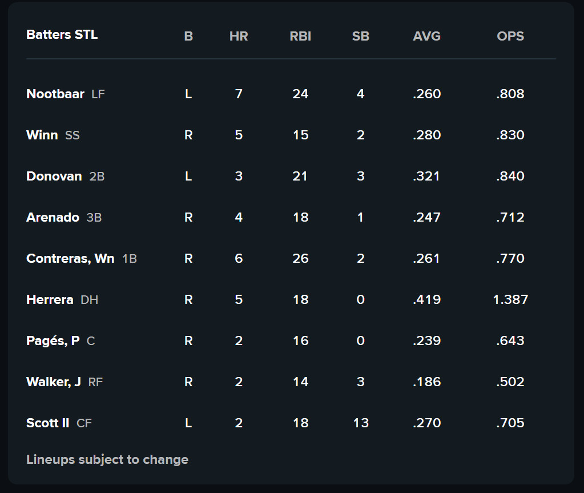Click the Batters STL heading
The image size is (584, 493).
tap(62, 35)
